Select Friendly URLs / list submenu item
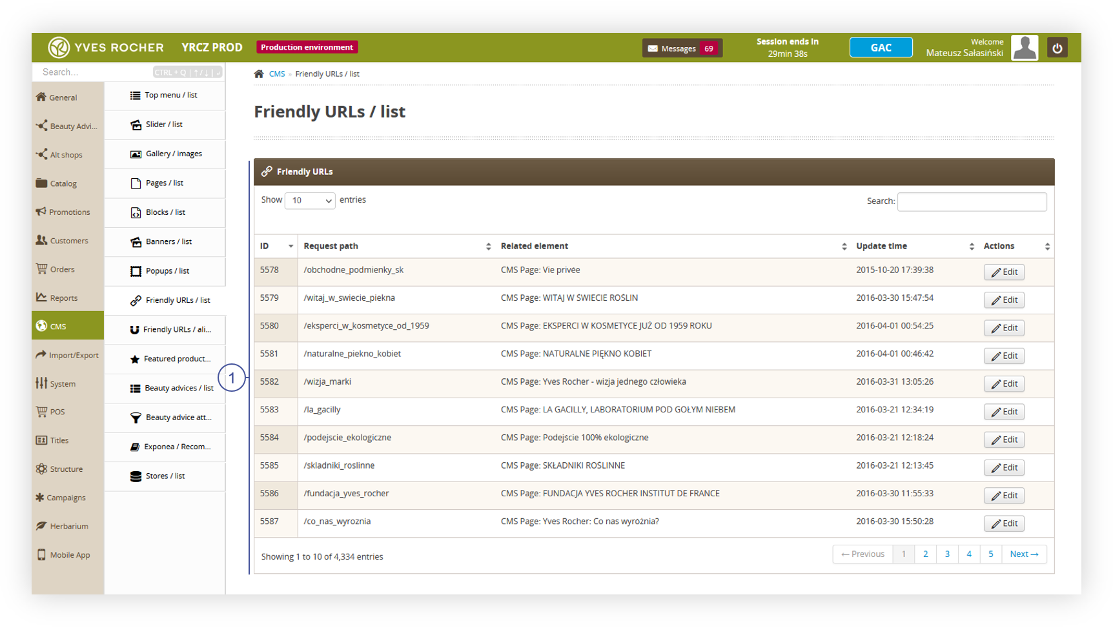Screen dimensions: 1113x628 click(165, 300)
